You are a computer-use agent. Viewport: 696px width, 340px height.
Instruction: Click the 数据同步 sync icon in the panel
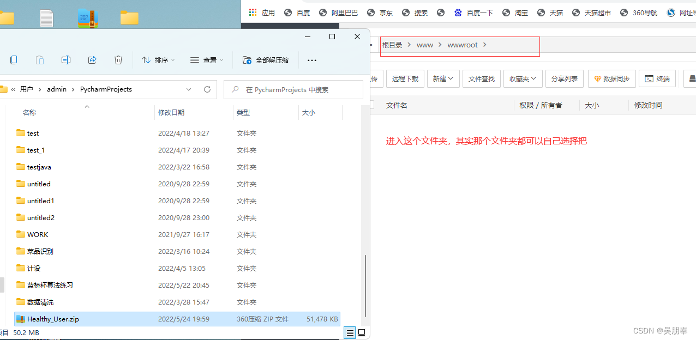coord(611,78)
